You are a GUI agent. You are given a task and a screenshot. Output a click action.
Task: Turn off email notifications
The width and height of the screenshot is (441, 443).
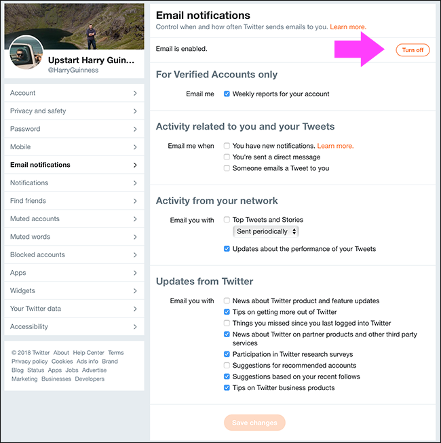pyautogui.click(x=413, y=50)
